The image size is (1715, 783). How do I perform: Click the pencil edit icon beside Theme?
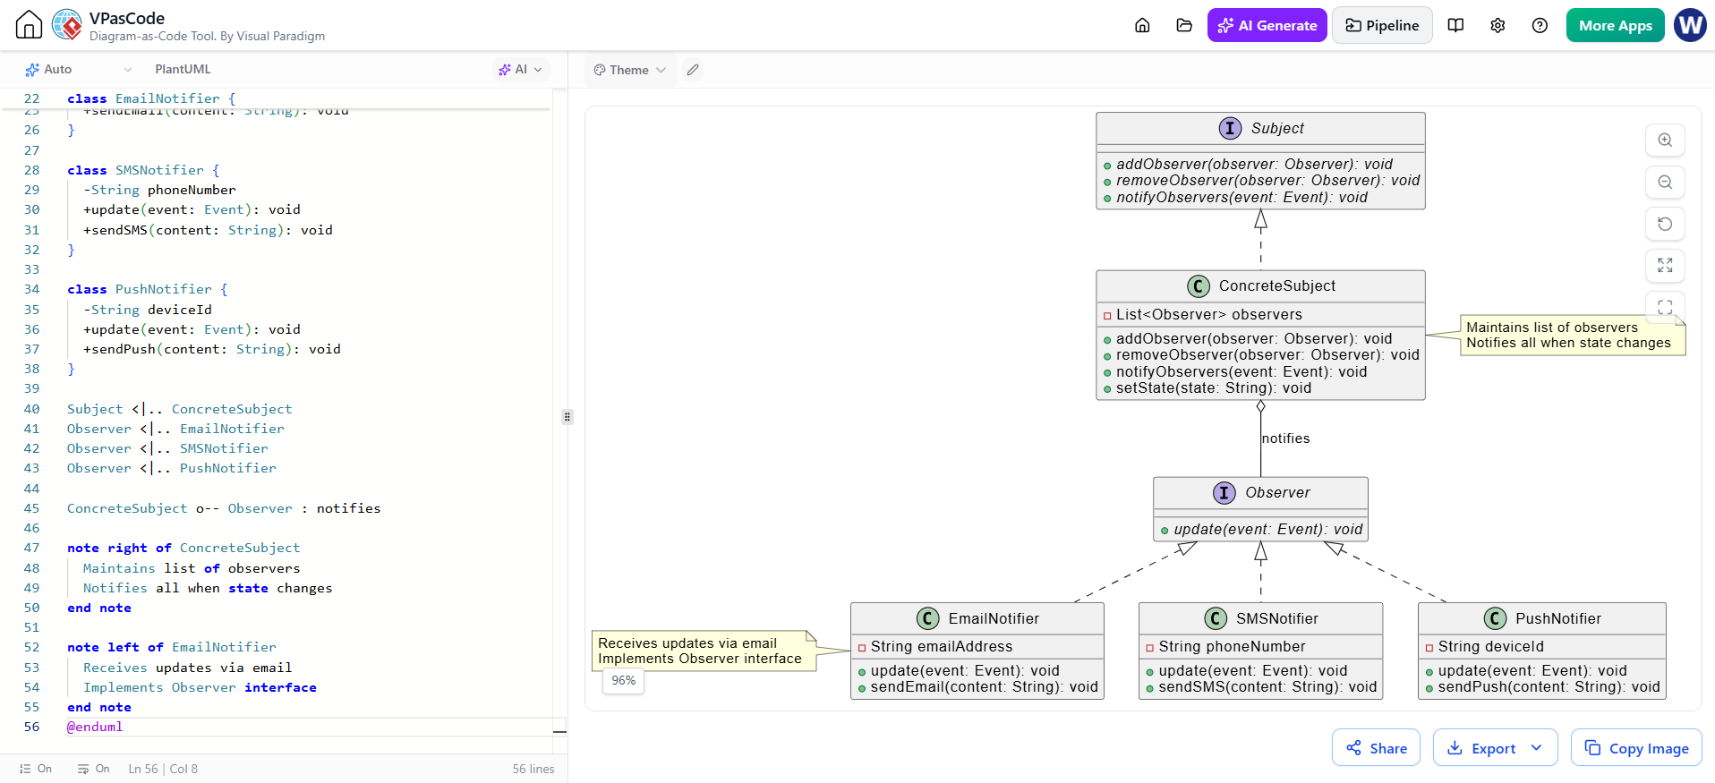(x=693, y=70)
